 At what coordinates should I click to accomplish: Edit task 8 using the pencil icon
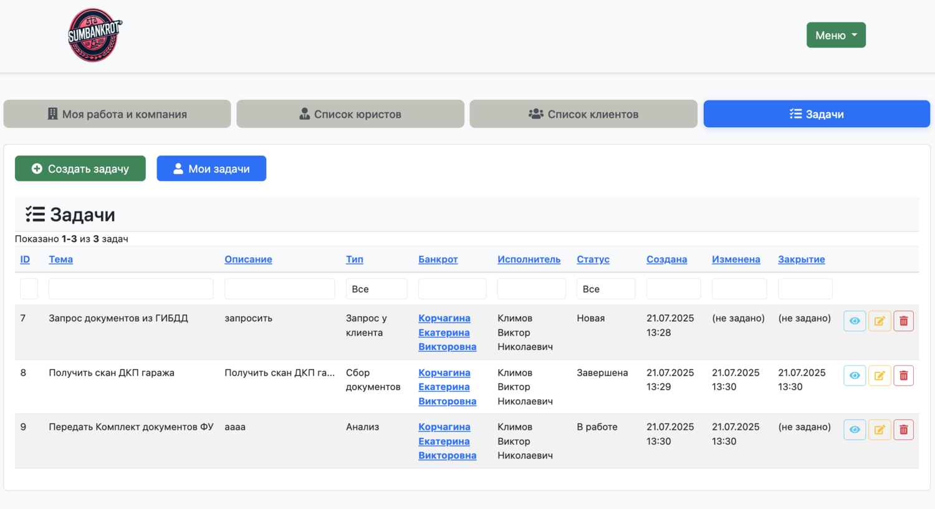tap(880, 376)
